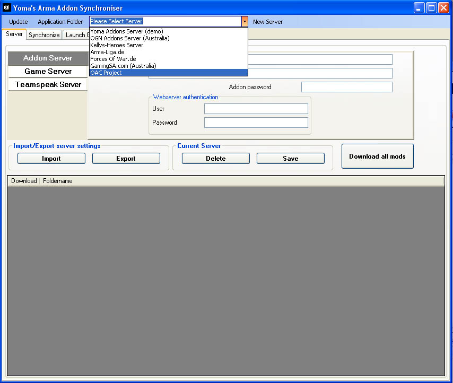
Task: Click the Foldername column header
Action: point(58,181)
